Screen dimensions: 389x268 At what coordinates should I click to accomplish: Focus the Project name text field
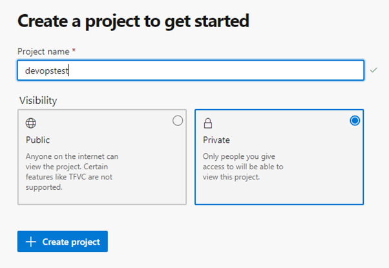click(x=194, y=70)
